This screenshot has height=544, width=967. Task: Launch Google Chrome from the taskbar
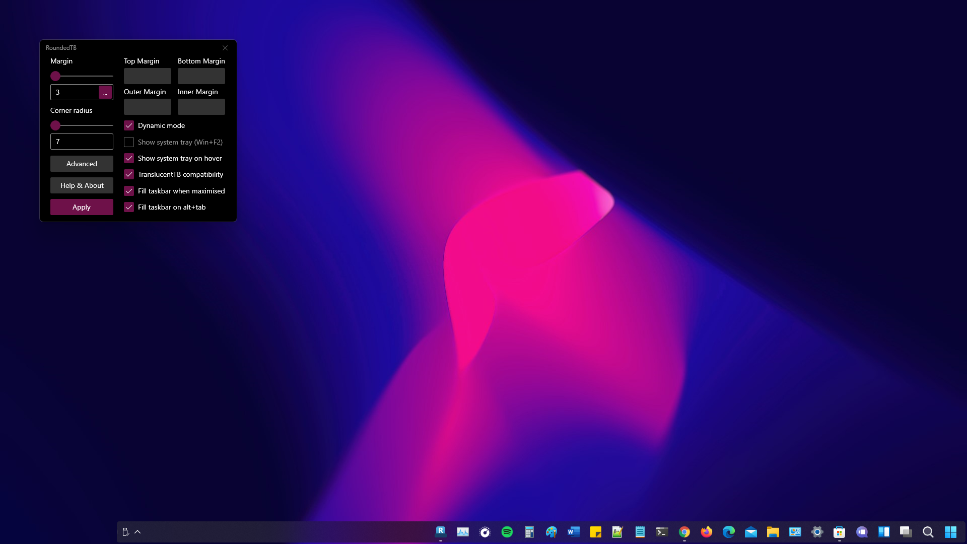click(x=684, y=532)
